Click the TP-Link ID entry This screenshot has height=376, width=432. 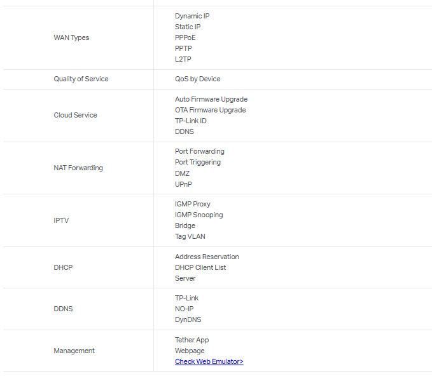point(190,121)
